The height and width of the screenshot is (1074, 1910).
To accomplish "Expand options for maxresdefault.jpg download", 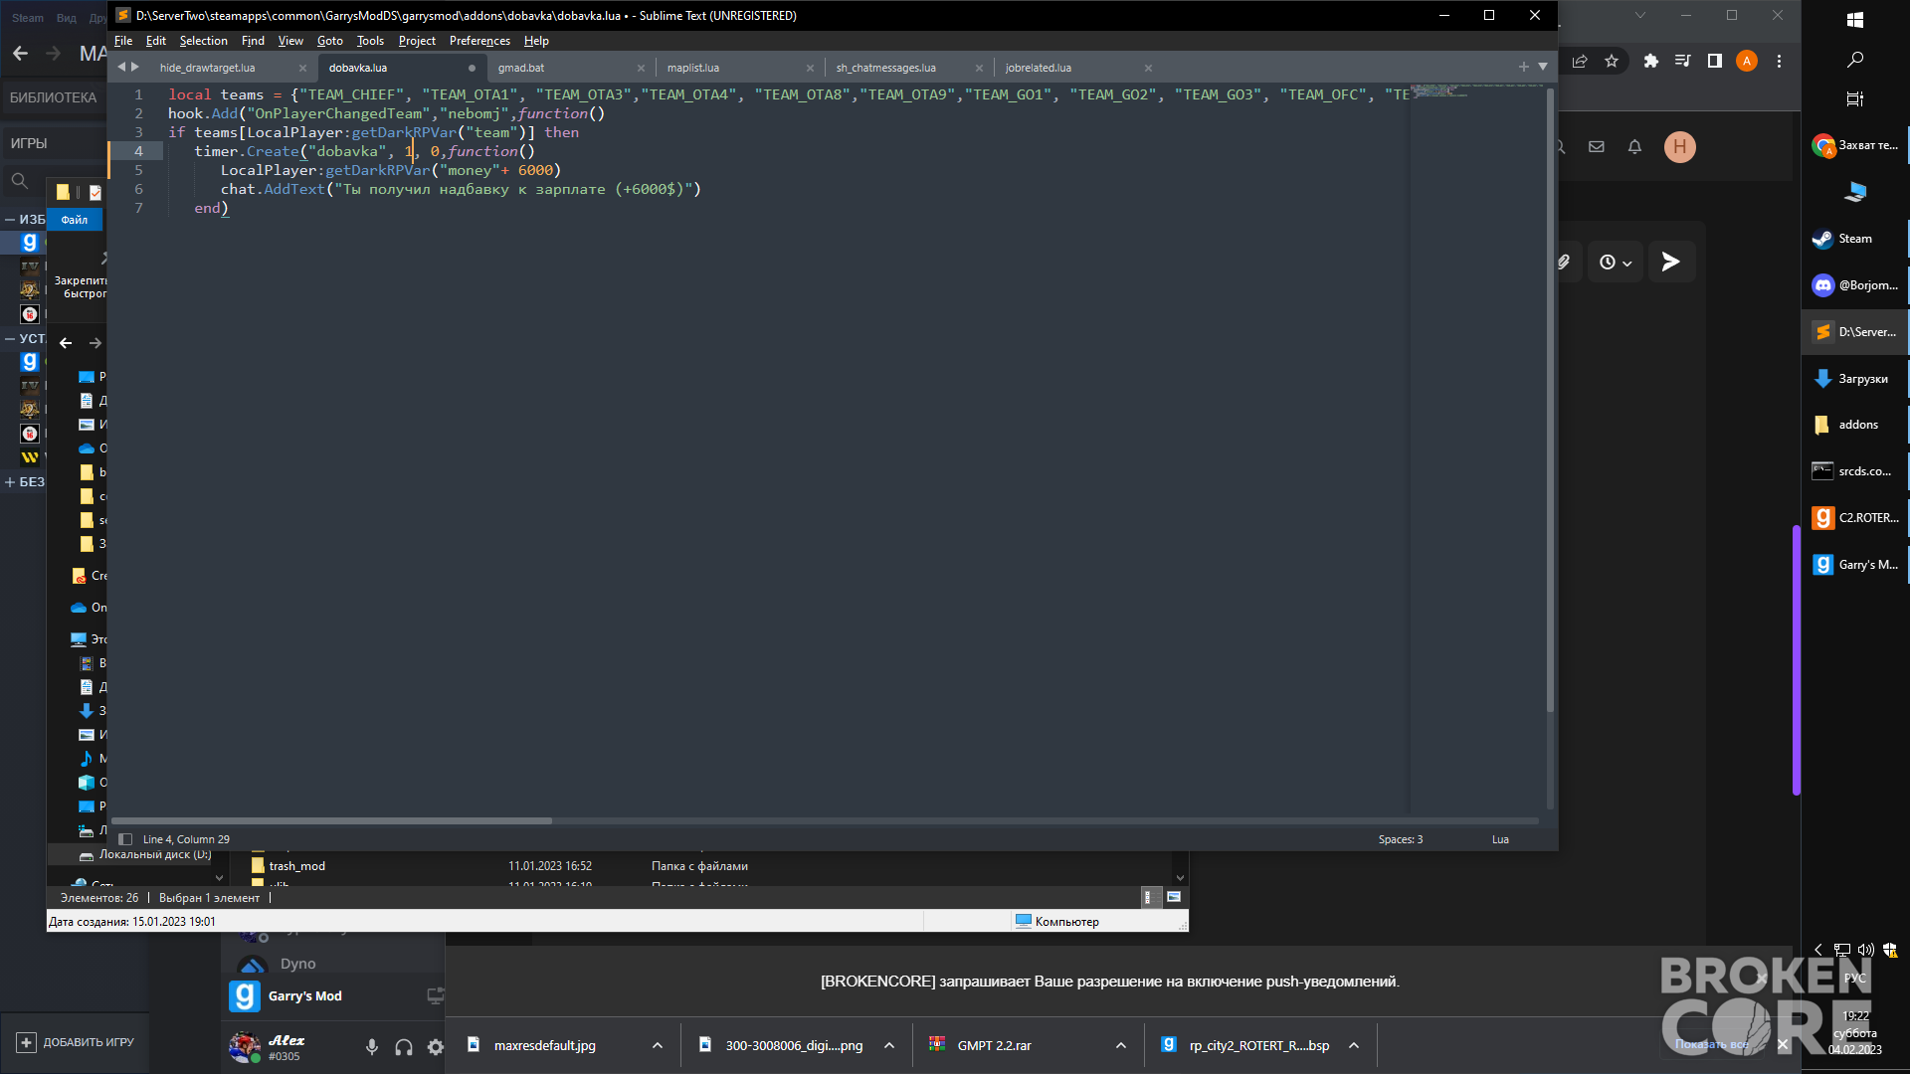I will [658, 1045].
